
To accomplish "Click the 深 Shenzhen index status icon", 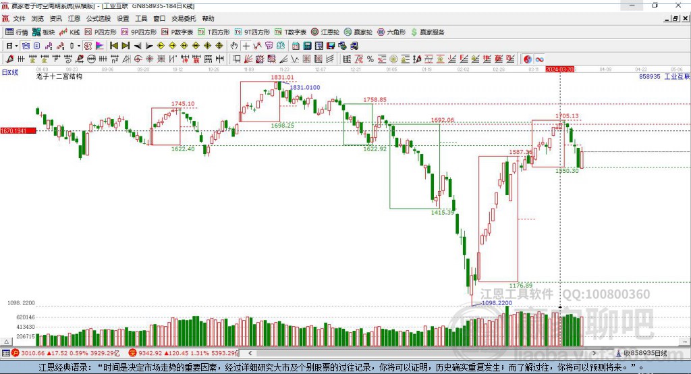I will (x=133, y=353).
